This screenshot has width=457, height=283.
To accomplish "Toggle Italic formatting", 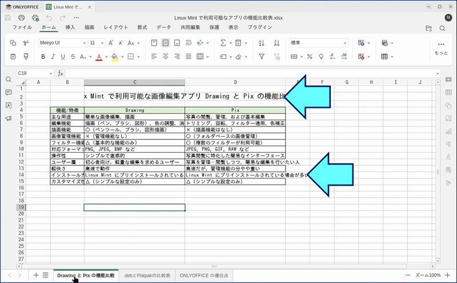I will 53,57.
